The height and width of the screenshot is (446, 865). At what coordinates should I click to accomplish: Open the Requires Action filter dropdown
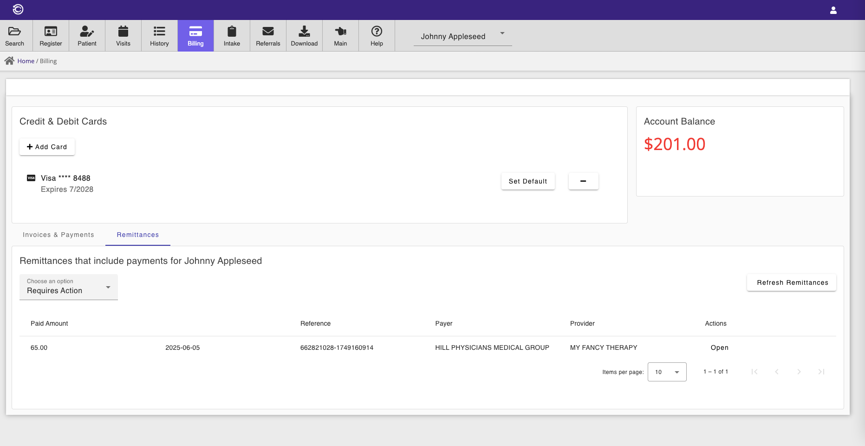(x=69, y=287)
